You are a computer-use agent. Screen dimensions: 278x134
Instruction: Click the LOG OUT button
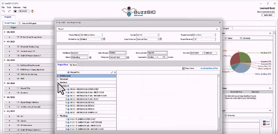[x=268, y=15]
